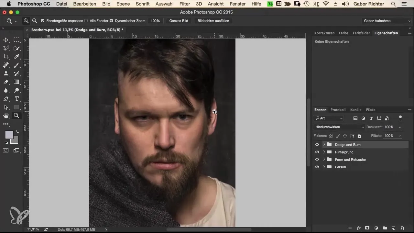Expand the Form und Retusche group
The height and width of the screenshot is (233, 414).
coord(324,160)
